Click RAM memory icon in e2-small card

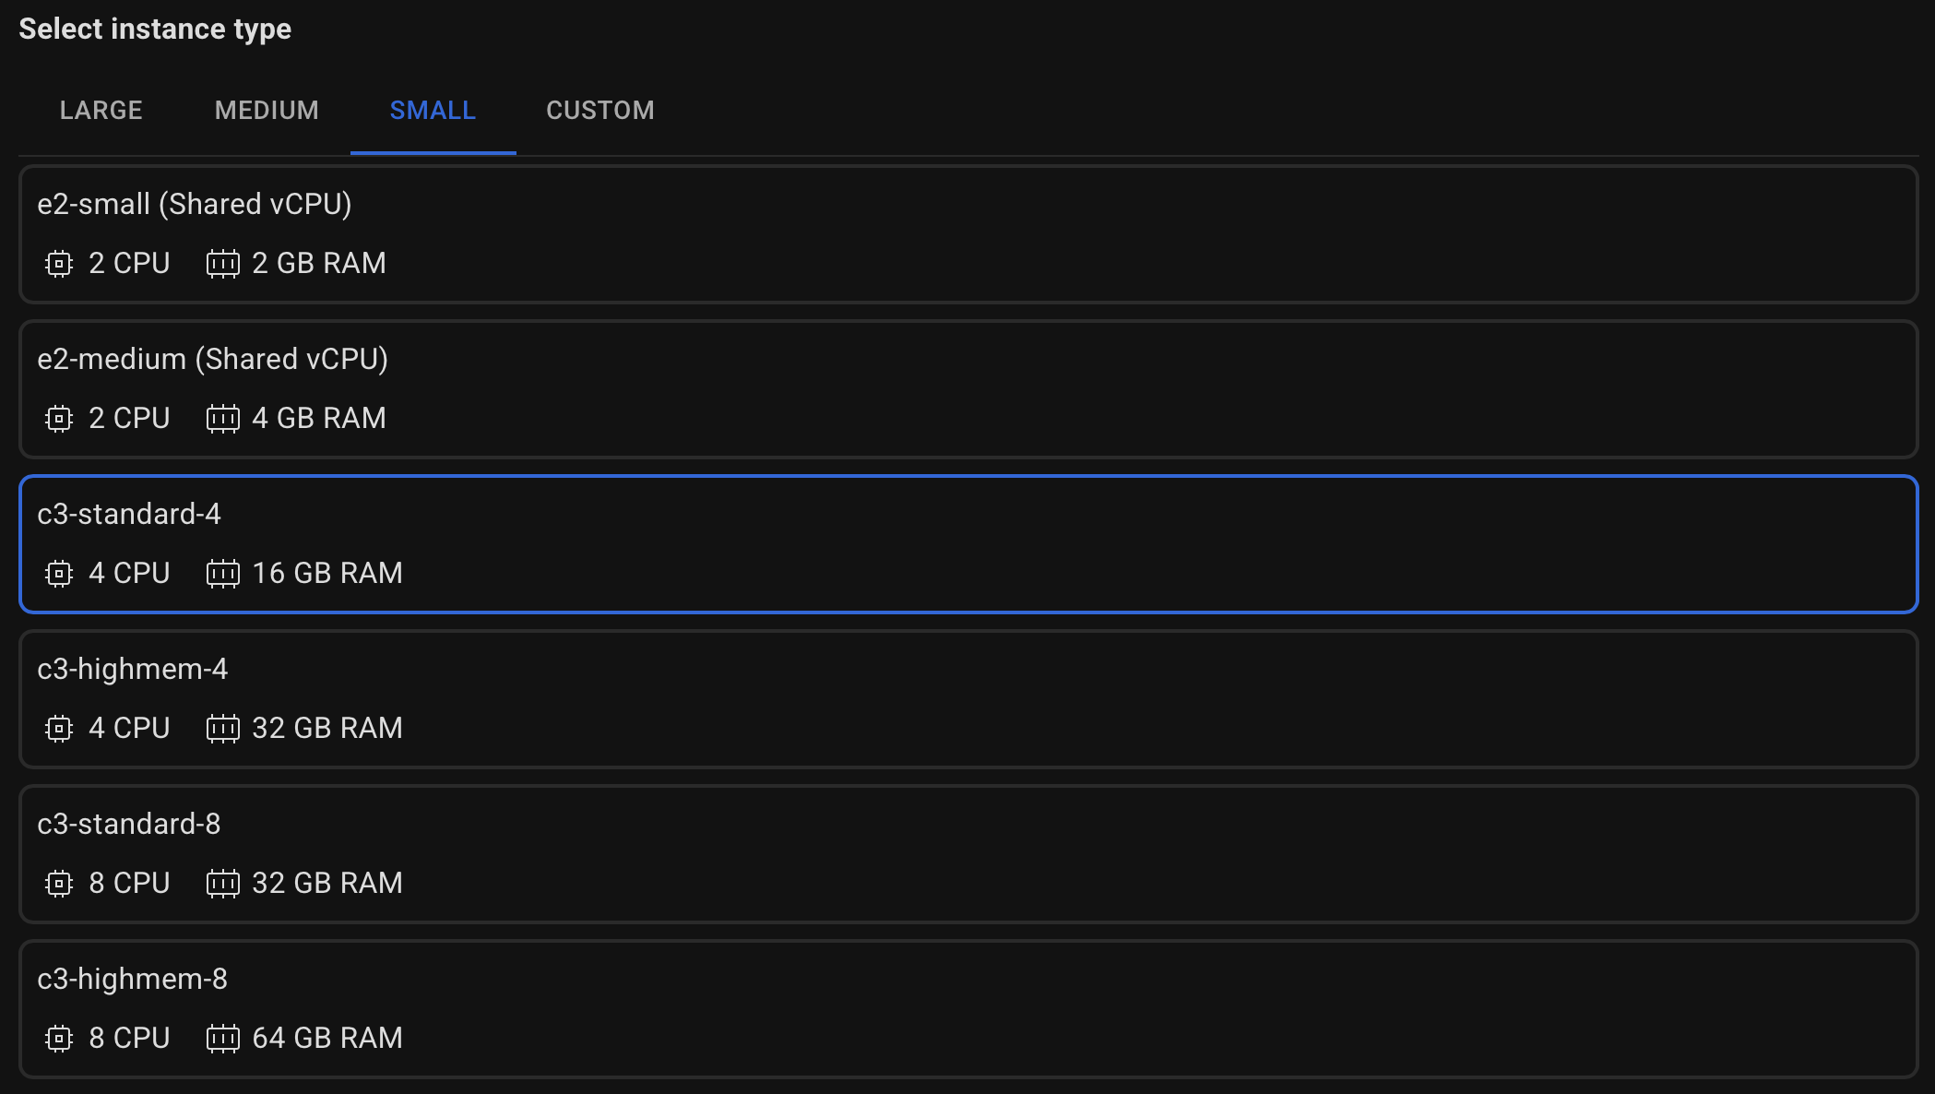222,264
